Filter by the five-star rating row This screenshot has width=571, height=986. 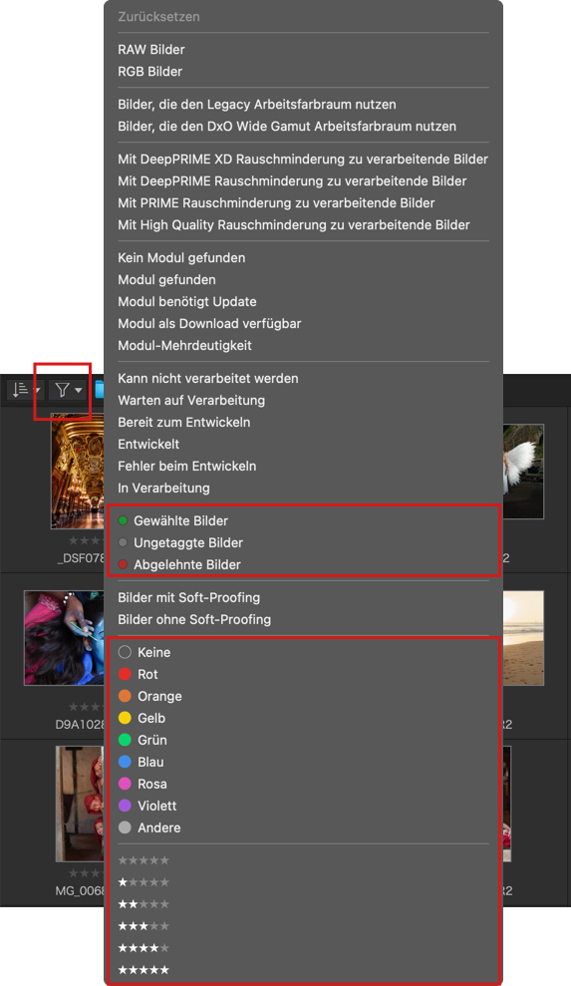(x=144, y=970)
